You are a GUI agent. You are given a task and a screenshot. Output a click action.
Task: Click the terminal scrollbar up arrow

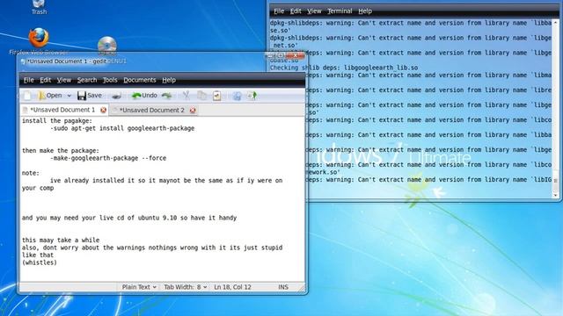click(556, 22)
